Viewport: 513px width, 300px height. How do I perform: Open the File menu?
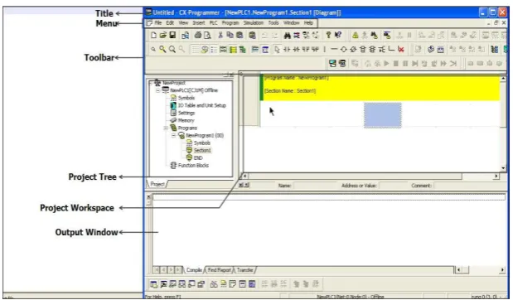[x=158, y=23]
